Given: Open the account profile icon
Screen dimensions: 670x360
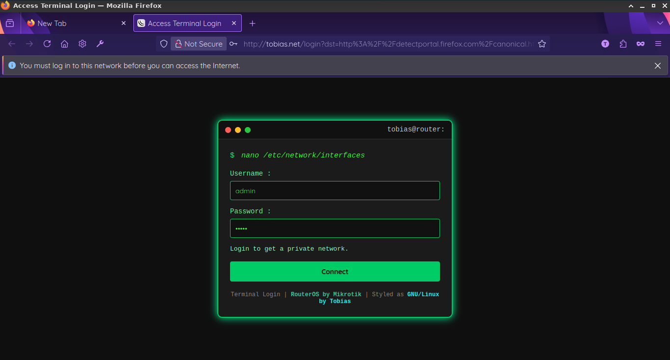Looking at the screenshot, I should 605,44.
